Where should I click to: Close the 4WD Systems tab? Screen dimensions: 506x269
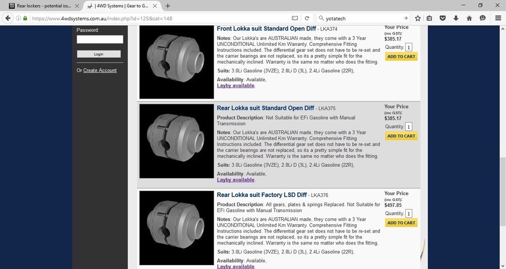pyautogui.click(x=155, y=6)
